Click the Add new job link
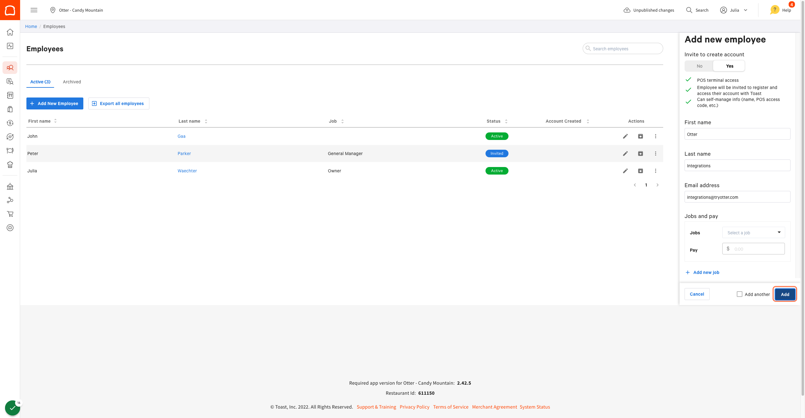The height and width of the screenshot is (418, 805). click(706, 272)
